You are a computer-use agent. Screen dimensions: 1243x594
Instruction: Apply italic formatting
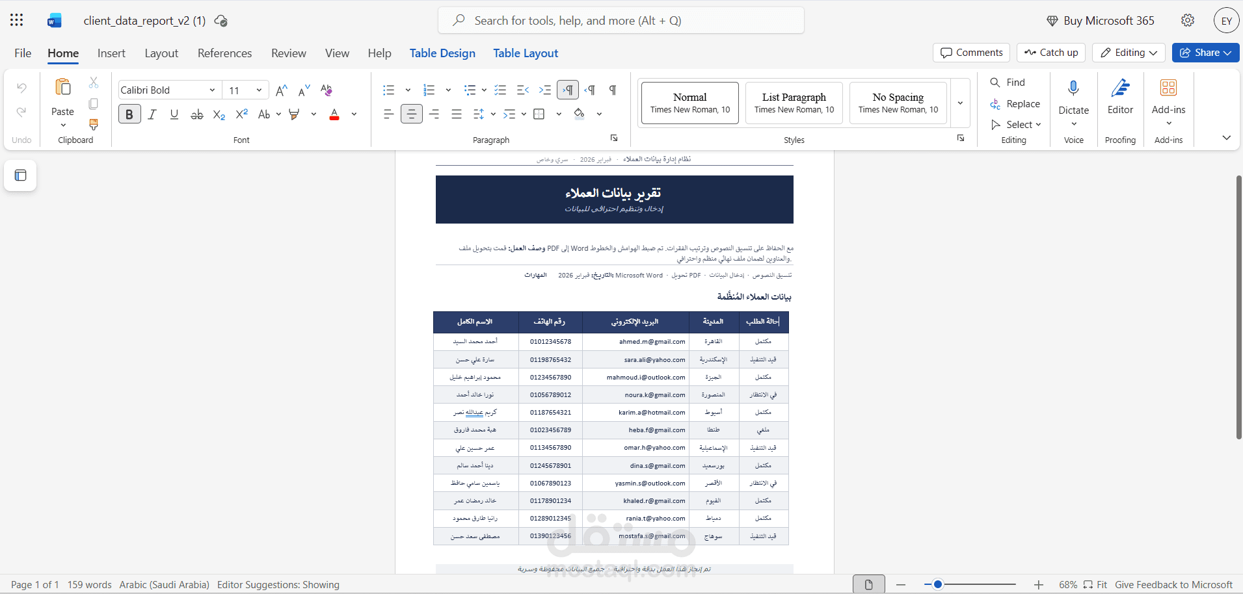[x=152, y=114]
